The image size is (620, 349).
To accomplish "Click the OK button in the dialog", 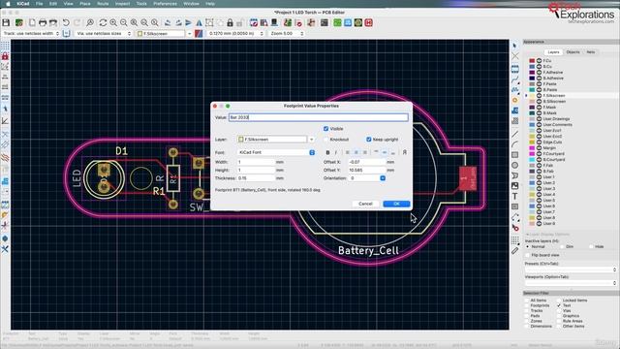I will click(x=396, y=204).
